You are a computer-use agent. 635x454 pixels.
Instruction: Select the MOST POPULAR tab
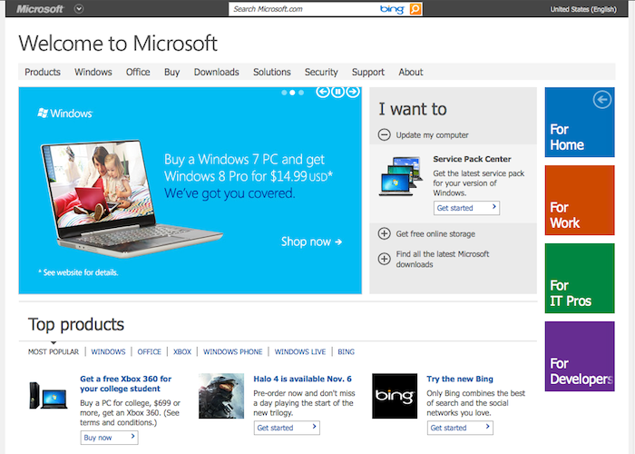(x=54, y=352)
